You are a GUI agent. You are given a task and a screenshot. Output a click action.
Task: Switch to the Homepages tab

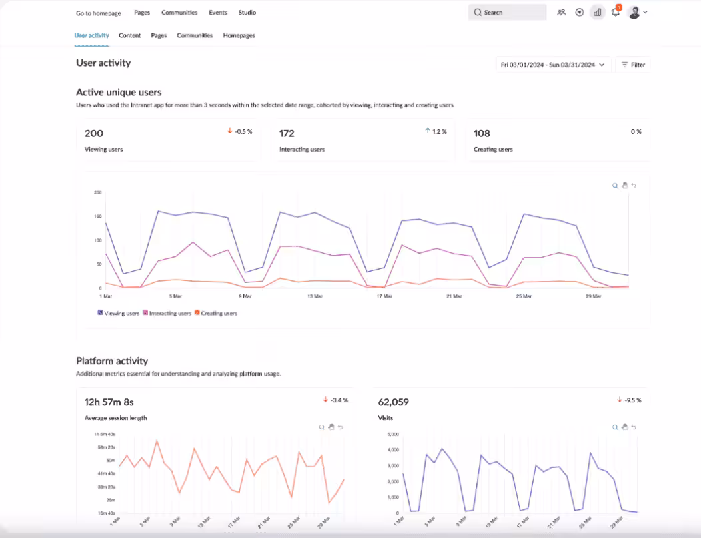239,35
